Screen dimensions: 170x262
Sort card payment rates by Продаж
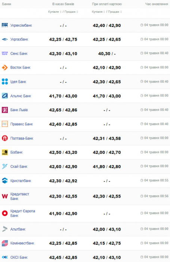(115, 12)
